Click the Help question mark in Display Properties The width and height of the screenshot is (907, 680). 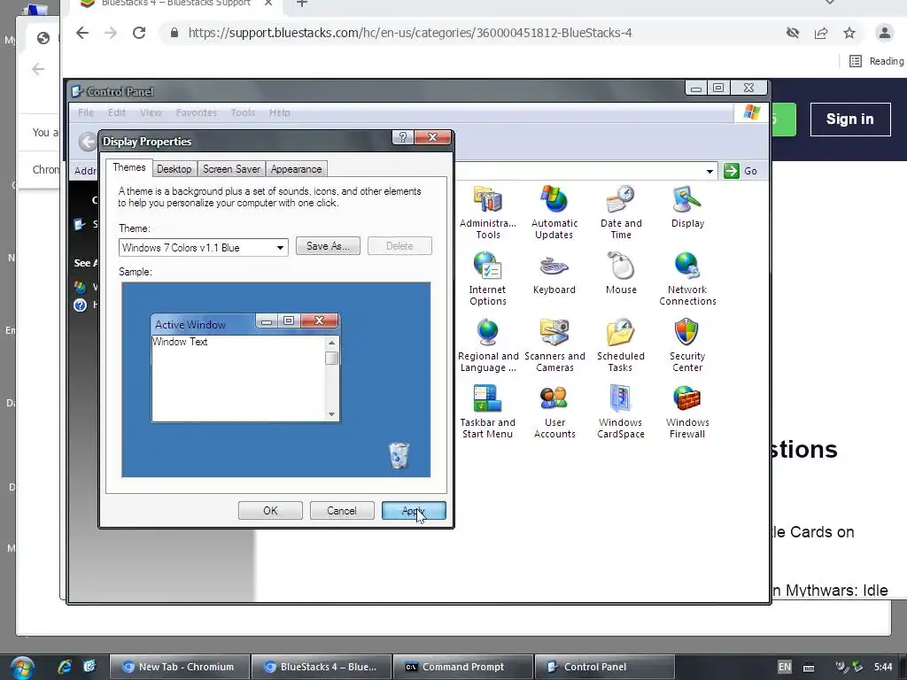coord(403,137)
